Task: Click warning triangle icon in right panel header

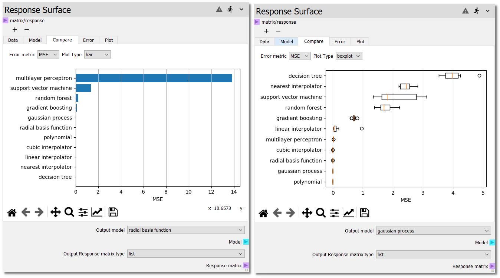Action: pyautogui.click(x=466, y=11)
